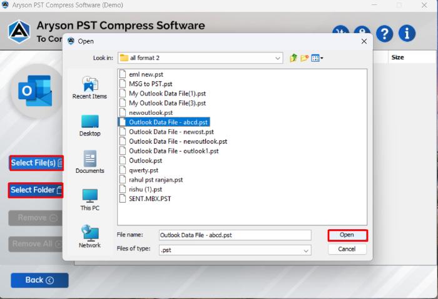Go to Desktop location

(89, 125)
